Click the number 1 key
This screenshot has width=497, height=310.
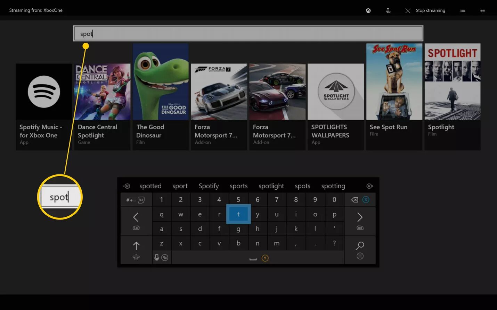coord(162,199)
